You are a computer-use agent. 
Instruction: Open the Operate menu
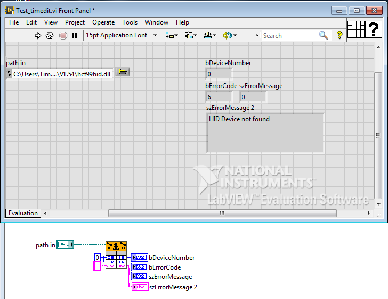(x=103, y=22)
